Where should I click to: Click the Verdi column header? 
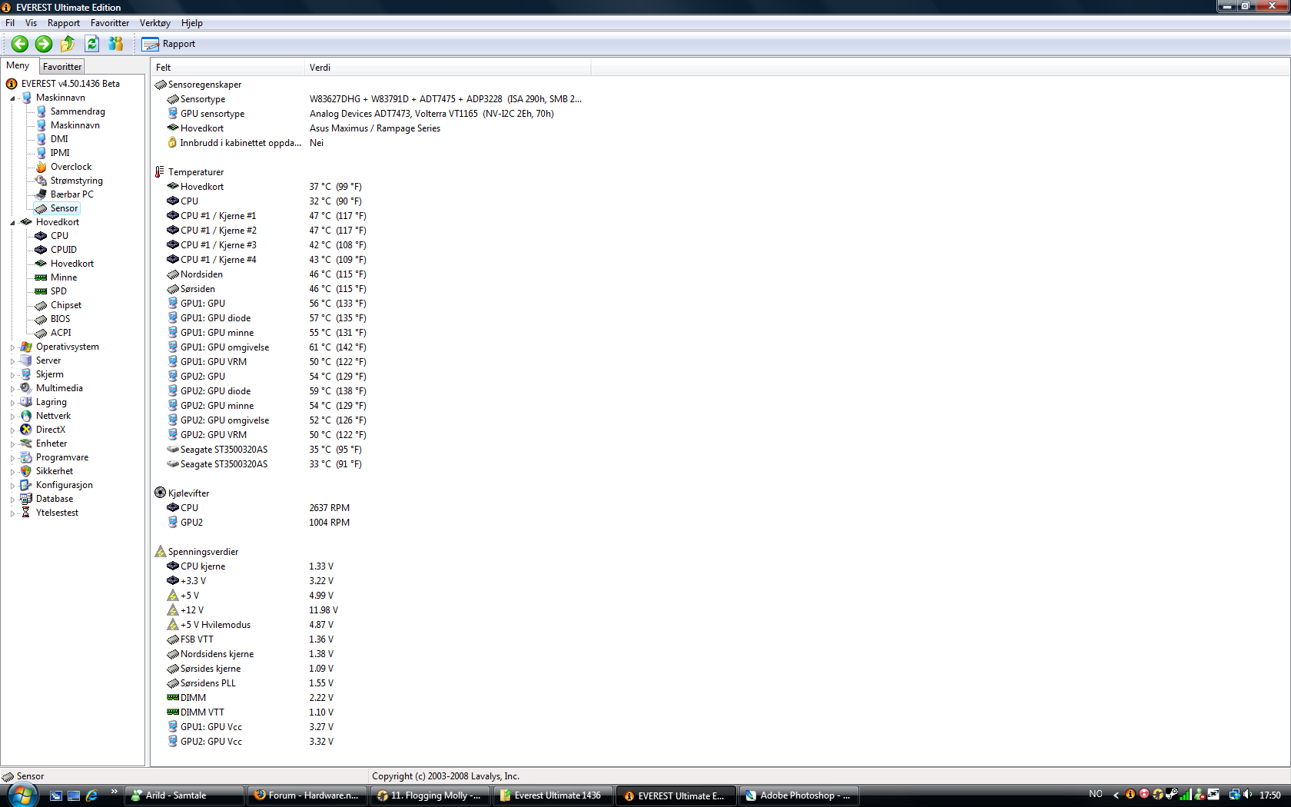[x=448, y=68]
